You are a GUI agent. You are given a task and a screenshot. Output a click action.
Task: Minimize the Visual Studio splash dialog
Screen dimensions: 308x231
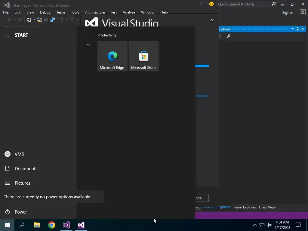204,20
